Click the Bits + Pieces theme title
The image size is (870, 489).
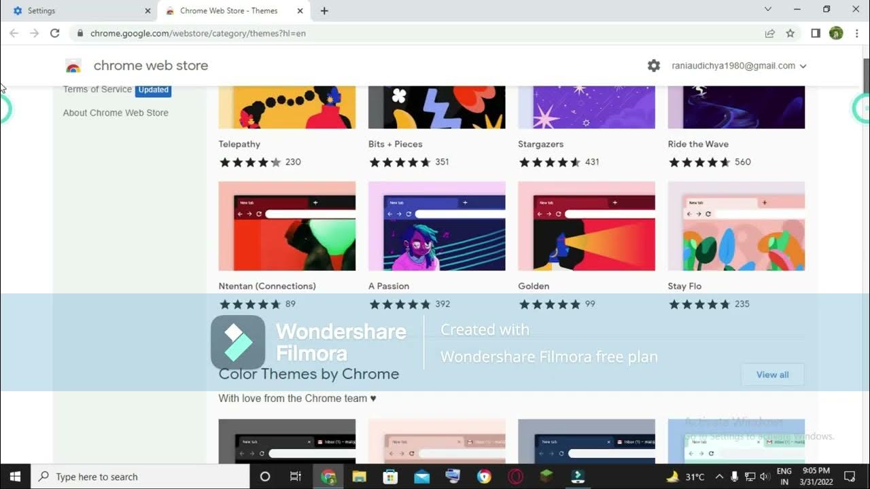395,144
